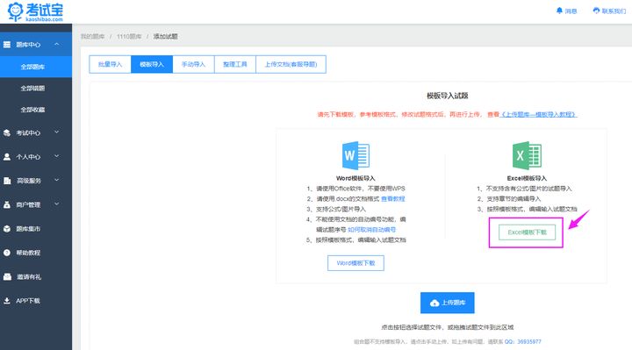Collapse the 题库中心 menu chevron
632x350 pixels.
click(57, 44)
